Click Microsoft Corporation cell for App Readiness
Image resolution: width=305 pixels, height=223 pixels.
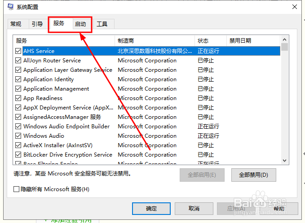point(147,98)
